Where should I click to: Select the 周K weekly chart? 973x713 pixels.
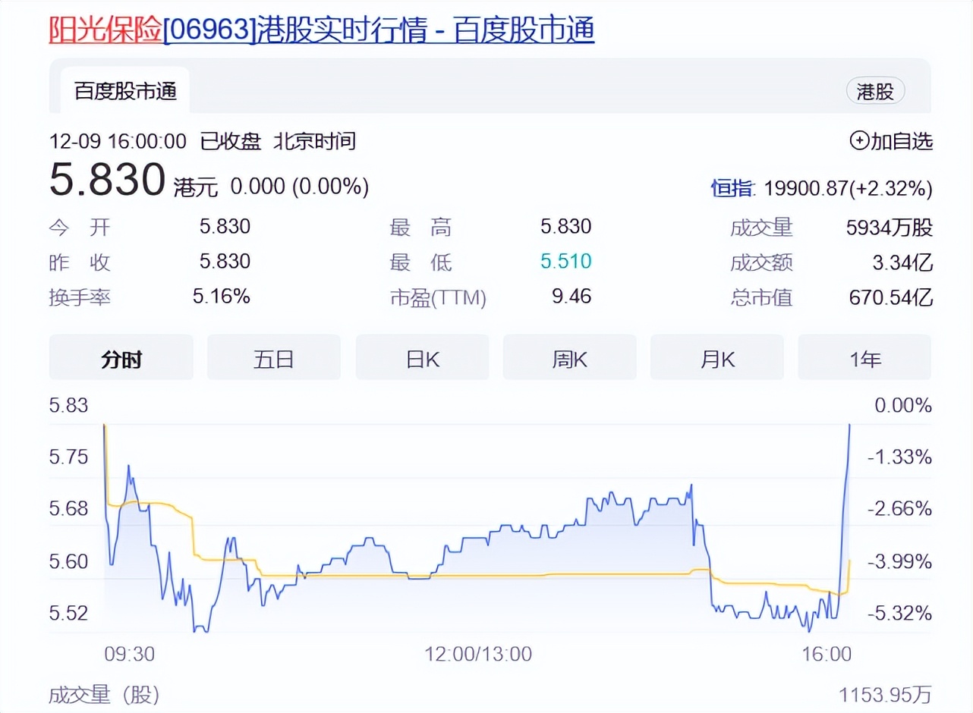569,357
